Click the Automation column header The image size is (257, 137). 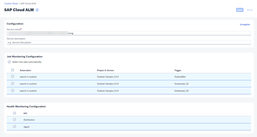click(25, 71)
